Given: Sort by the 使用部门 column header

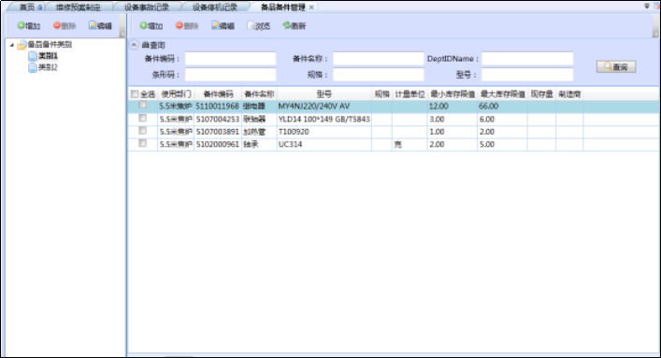Looking at the screenshot, I should click(x=176, y=94).
